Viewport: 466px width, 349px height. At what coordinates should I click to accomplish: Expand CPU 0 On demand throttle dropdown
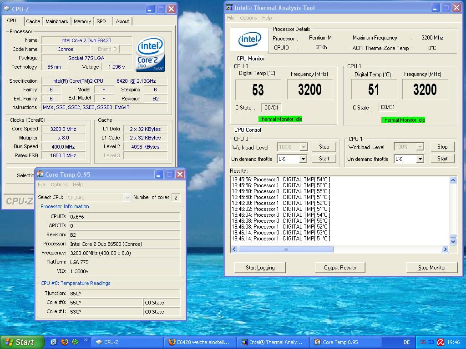(x=303, y=159)
